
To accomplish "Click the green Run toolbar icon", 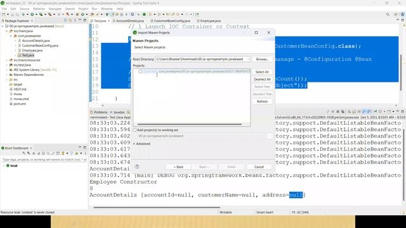I will point(32,15).
